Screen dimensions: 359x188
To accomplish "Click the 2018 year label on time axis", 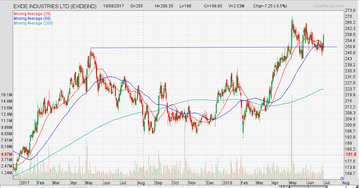I will click(x=227, y=183).
